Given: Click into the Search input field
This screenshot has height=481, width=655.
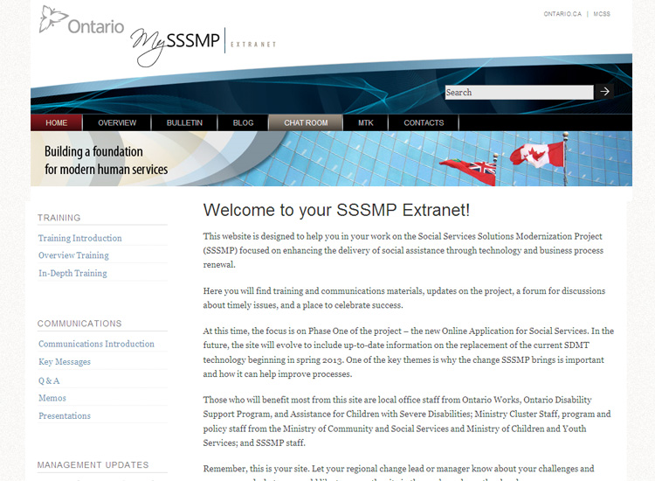Looking at the screenshot, I should 519,92.
